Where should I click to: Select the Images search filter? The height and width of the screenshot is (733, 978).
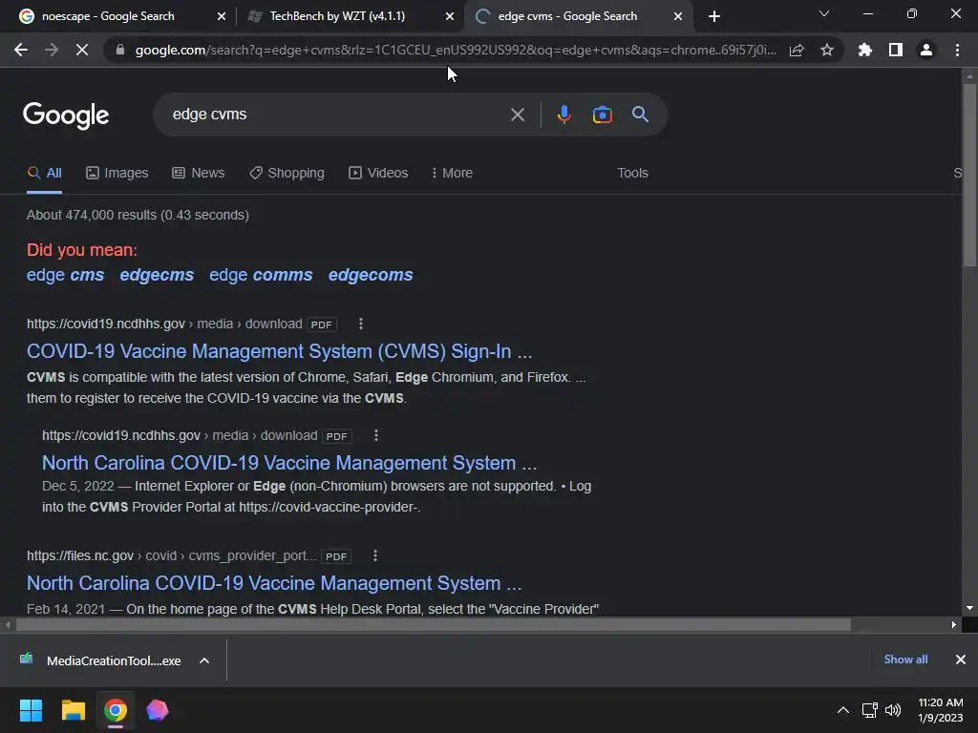click(117, 174)
